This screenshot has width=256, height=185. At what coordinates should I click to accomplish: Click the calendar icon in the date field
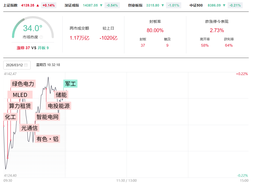coord(26,65)
